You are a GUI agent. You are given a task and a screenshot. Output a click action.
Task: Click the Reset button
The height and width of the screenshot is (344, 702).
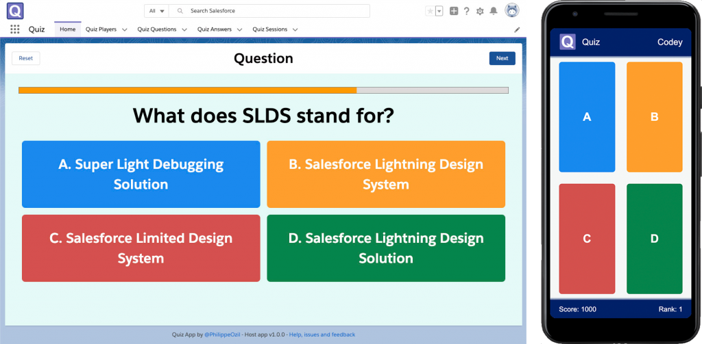26,58
